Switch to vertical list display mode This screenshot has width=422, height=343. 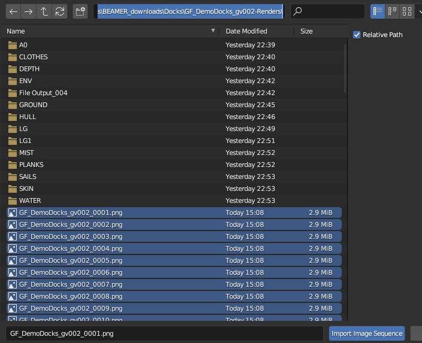pos(378,11)
